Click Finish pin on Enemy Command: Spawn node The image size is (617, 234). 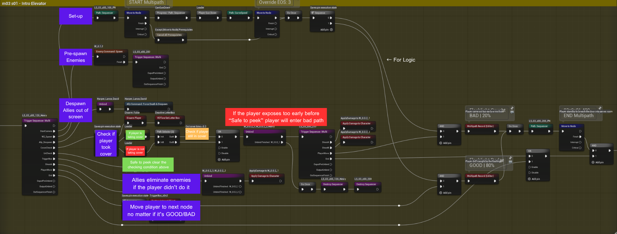click(x=124, y=62)
